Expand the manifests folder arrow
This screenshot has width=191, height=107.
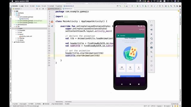pos(14,13)
